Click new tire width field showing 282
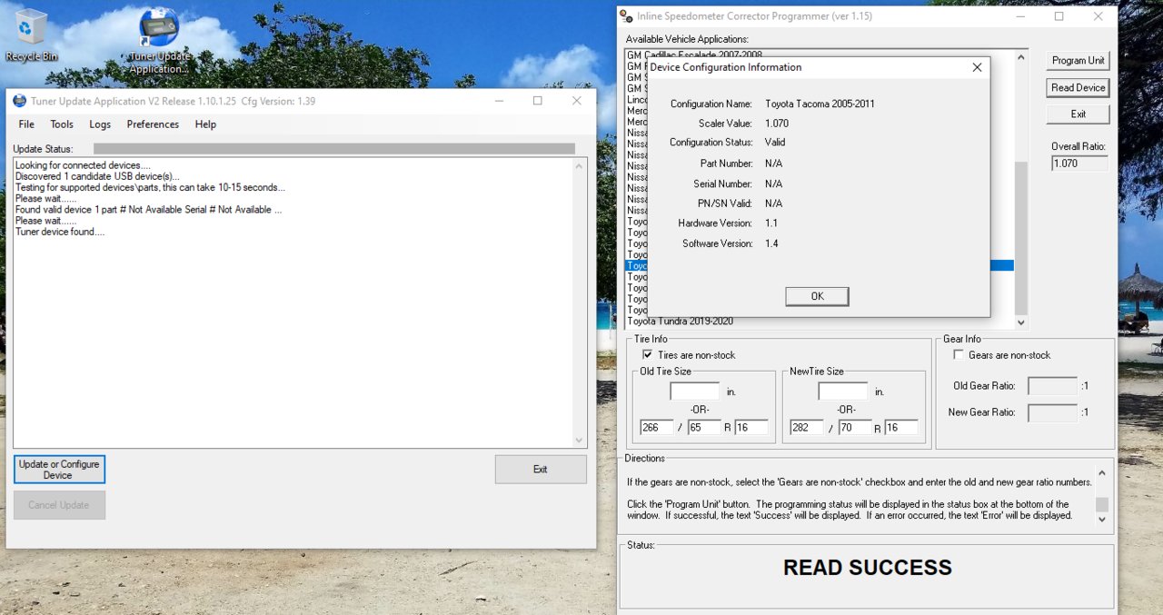1163x615 pixels. click(x=806, y=427)
